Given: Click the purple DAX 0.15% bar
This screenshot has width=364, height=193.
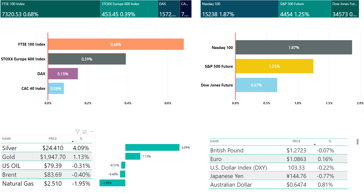Looking at the screenshot, I should click(63, 74).
